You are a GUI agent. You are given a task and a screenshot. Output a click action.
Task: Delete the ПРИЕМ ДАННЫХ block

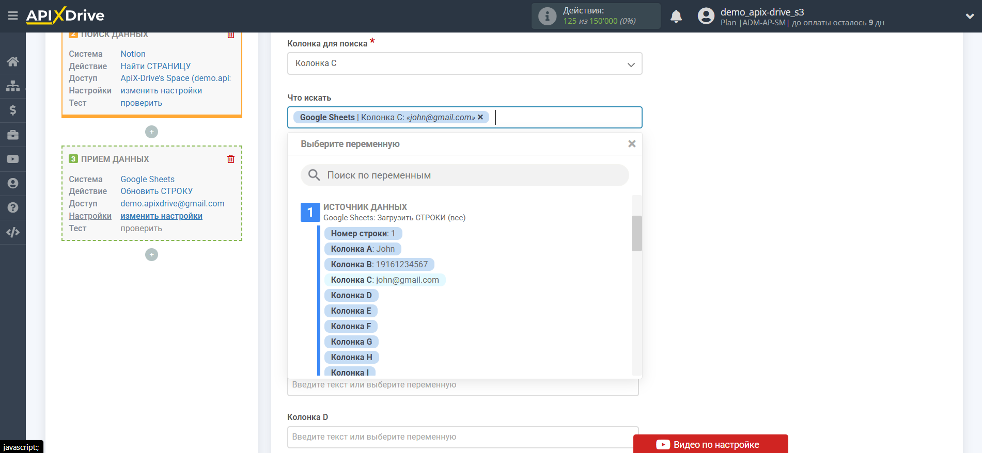[x=231, y=159]
